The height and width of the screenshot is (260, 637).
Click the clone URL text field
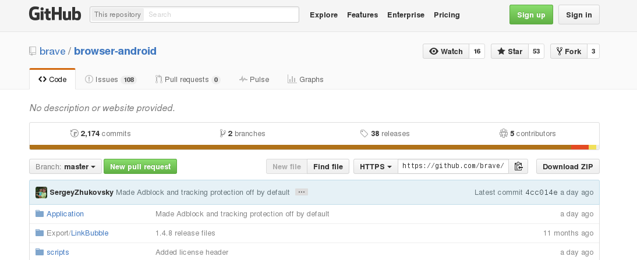(454, 166)
